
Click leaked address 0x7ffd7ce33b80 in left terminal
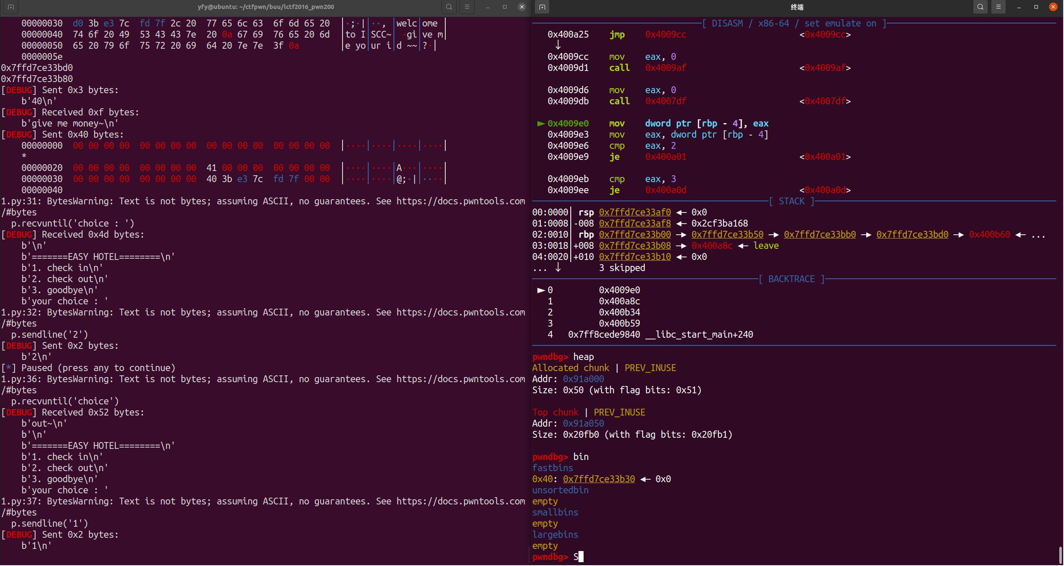[37, 79]
